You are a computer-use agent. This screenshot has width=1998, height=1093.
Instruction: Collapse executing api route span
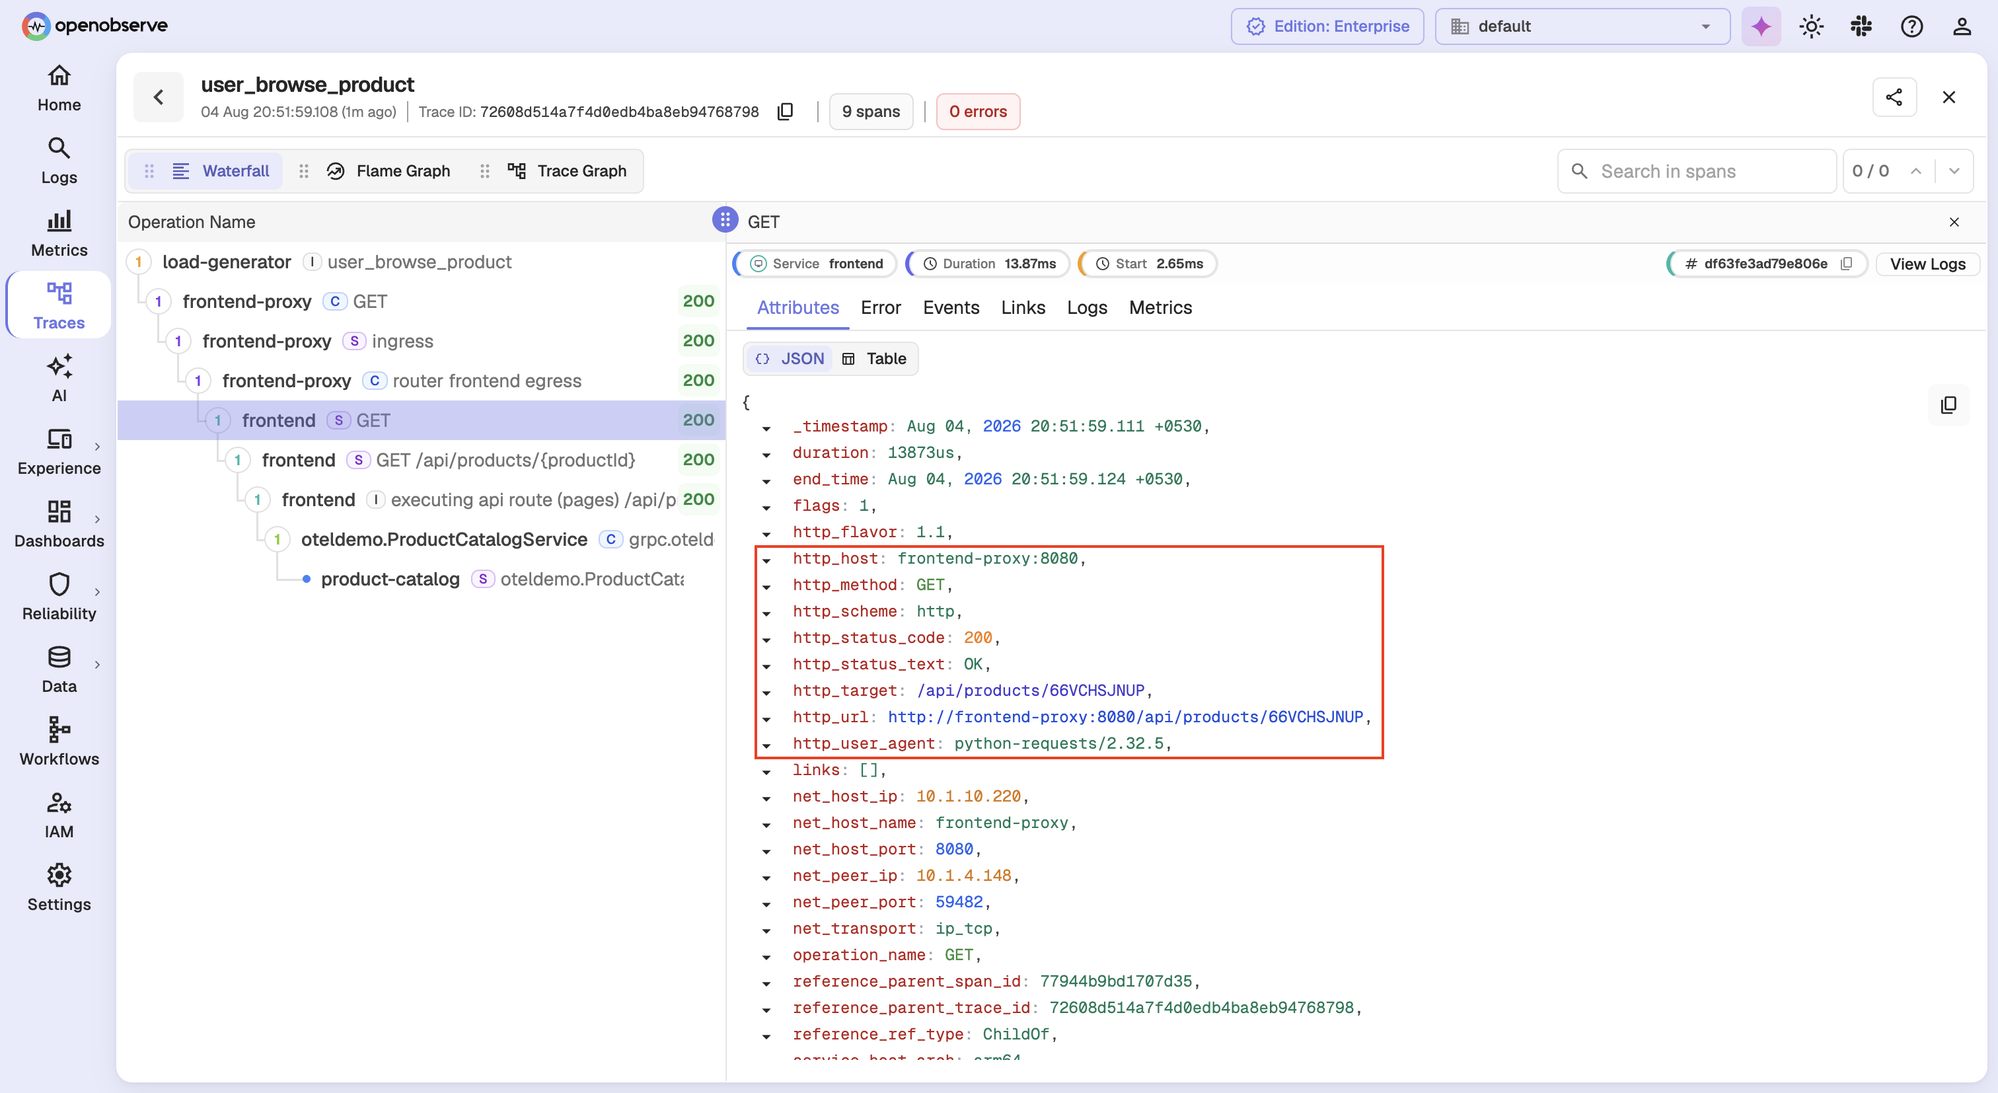[x=258, y=500]
